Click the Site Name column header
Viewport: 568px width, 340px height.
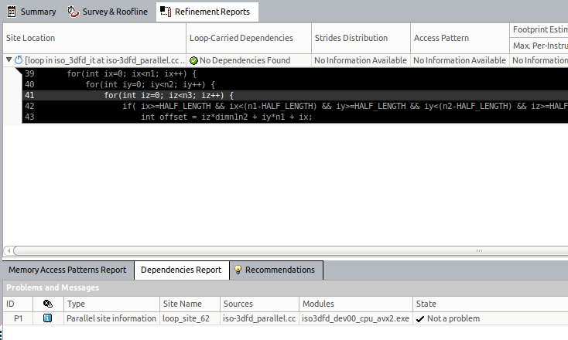(183, 304)
